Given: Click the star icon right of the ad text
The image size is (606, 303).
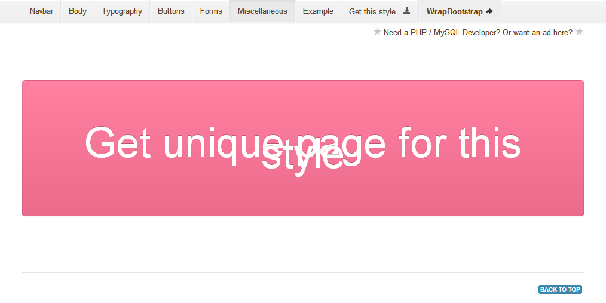Looking at the screenshot, I should [x=579, y=32].
